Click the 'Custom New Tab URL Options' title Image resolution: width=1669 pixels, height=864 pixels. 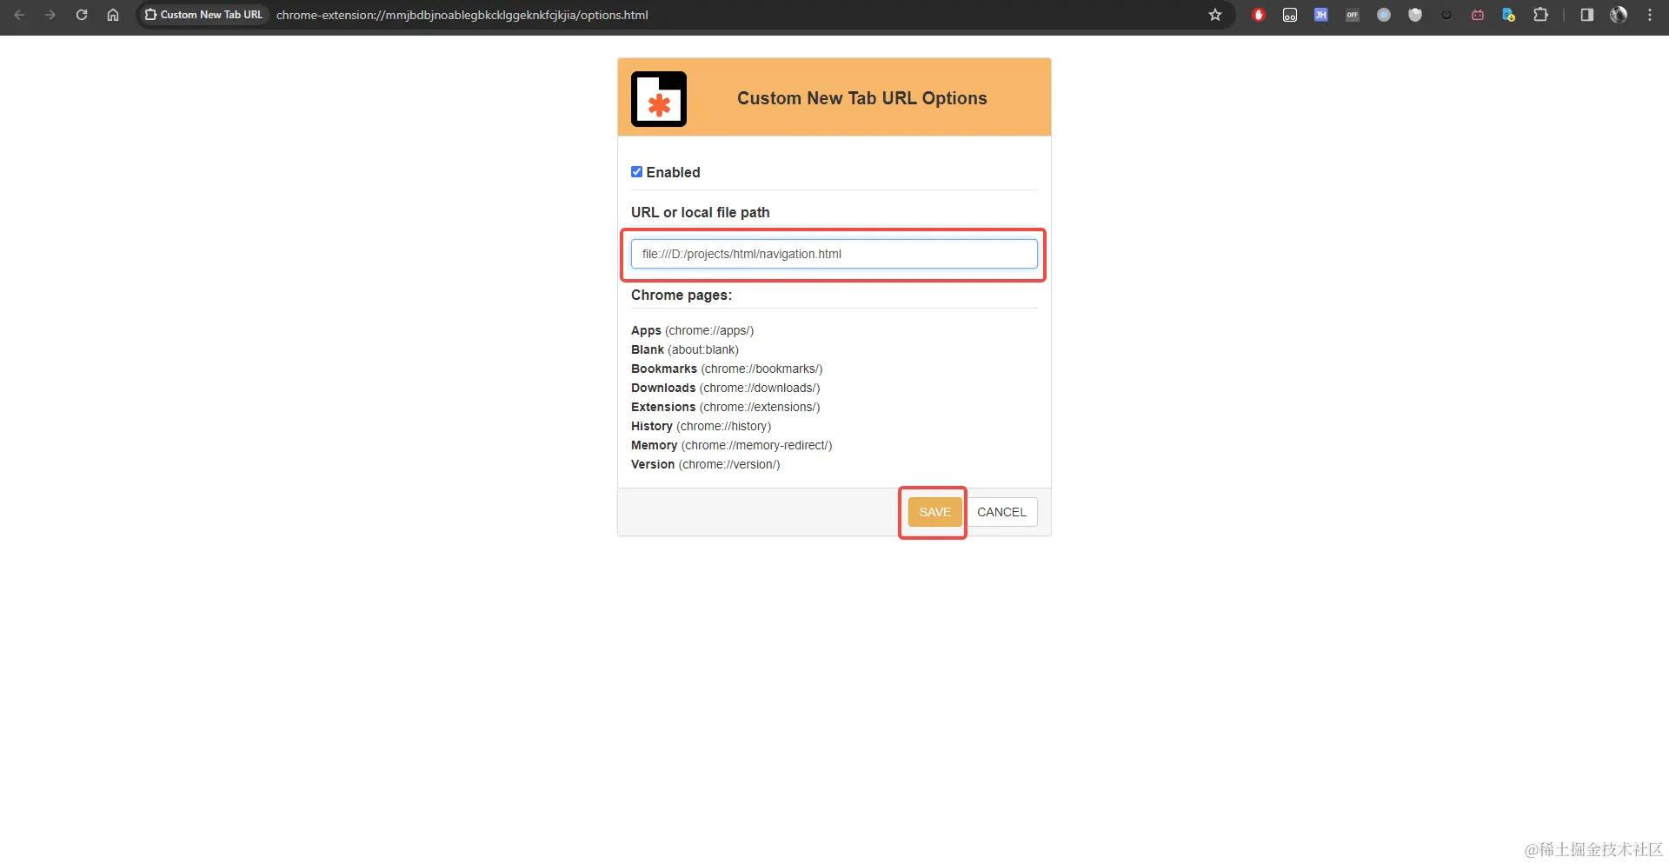point(862,98)
